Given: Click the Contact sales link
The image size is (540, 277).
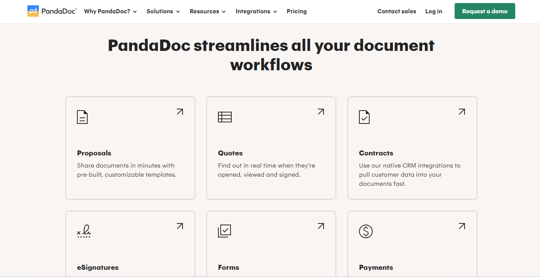Looking at the screenshot, I should coord(397,11).
